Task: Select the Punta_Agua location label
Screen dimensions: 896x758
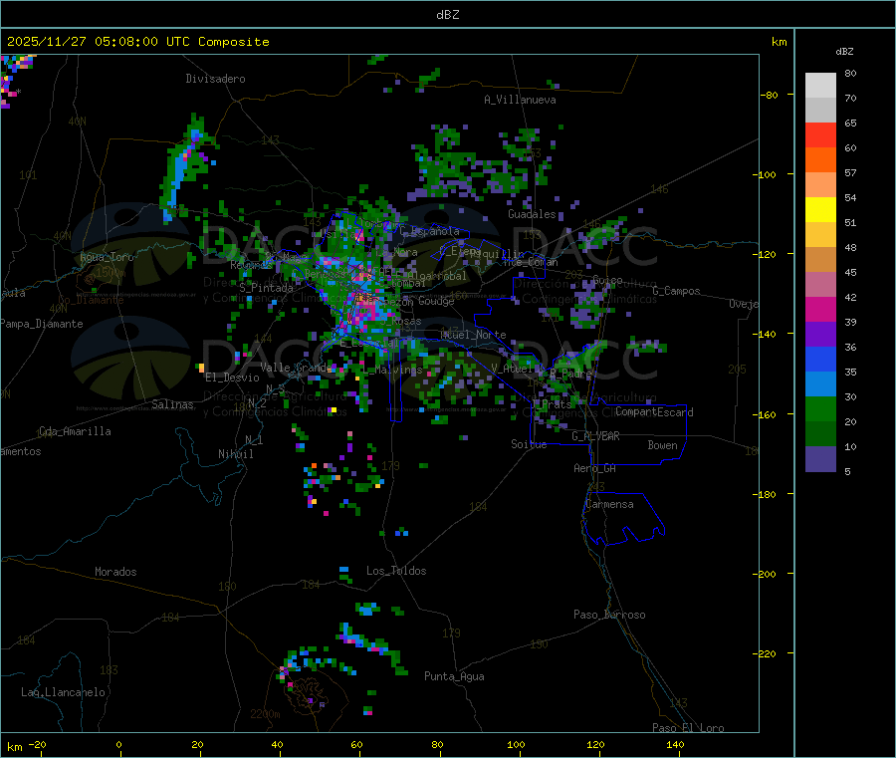Action: (454, 676)
